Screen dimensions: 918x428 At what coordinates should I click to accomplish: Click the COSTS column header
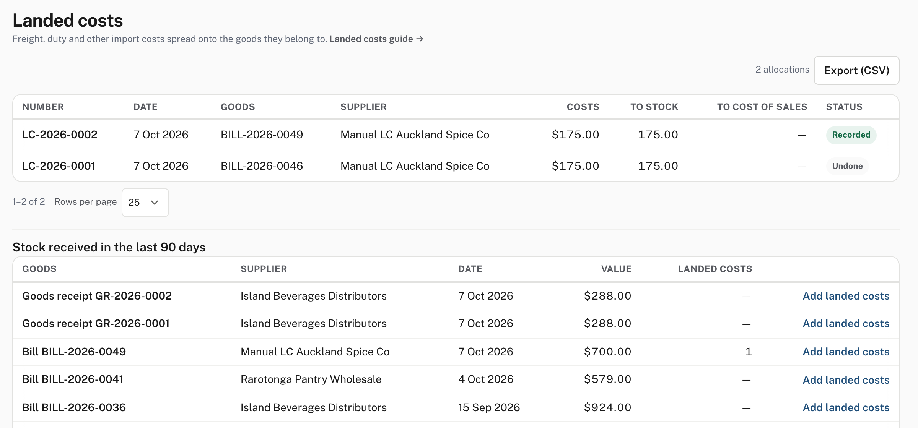click(x=583, y=107)
